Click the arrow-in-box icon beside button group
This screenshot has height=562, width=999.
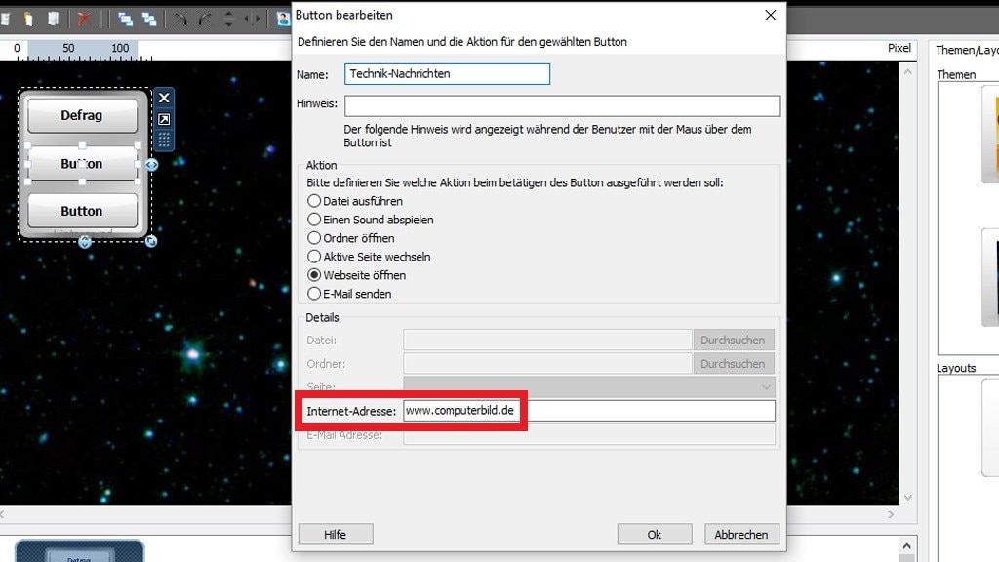164,119
